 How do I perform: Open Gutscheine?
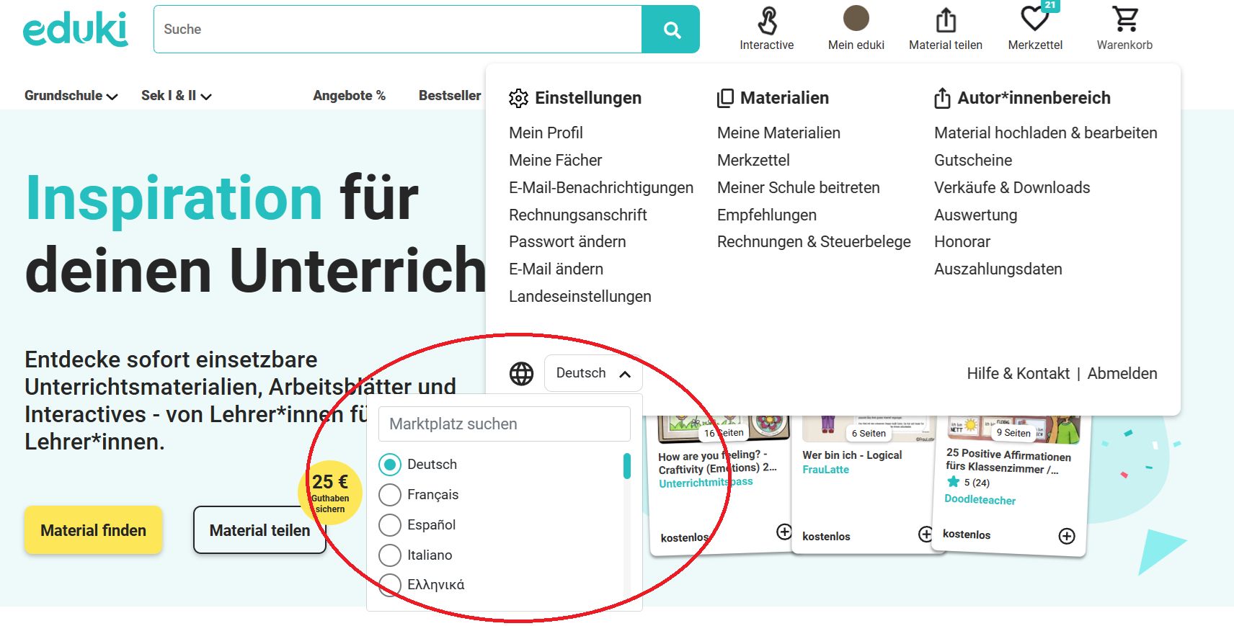pos(973,161)
